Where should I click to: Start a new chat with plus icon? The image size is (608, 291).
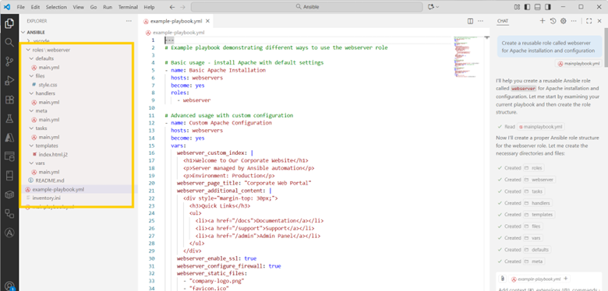pos(543,21)
